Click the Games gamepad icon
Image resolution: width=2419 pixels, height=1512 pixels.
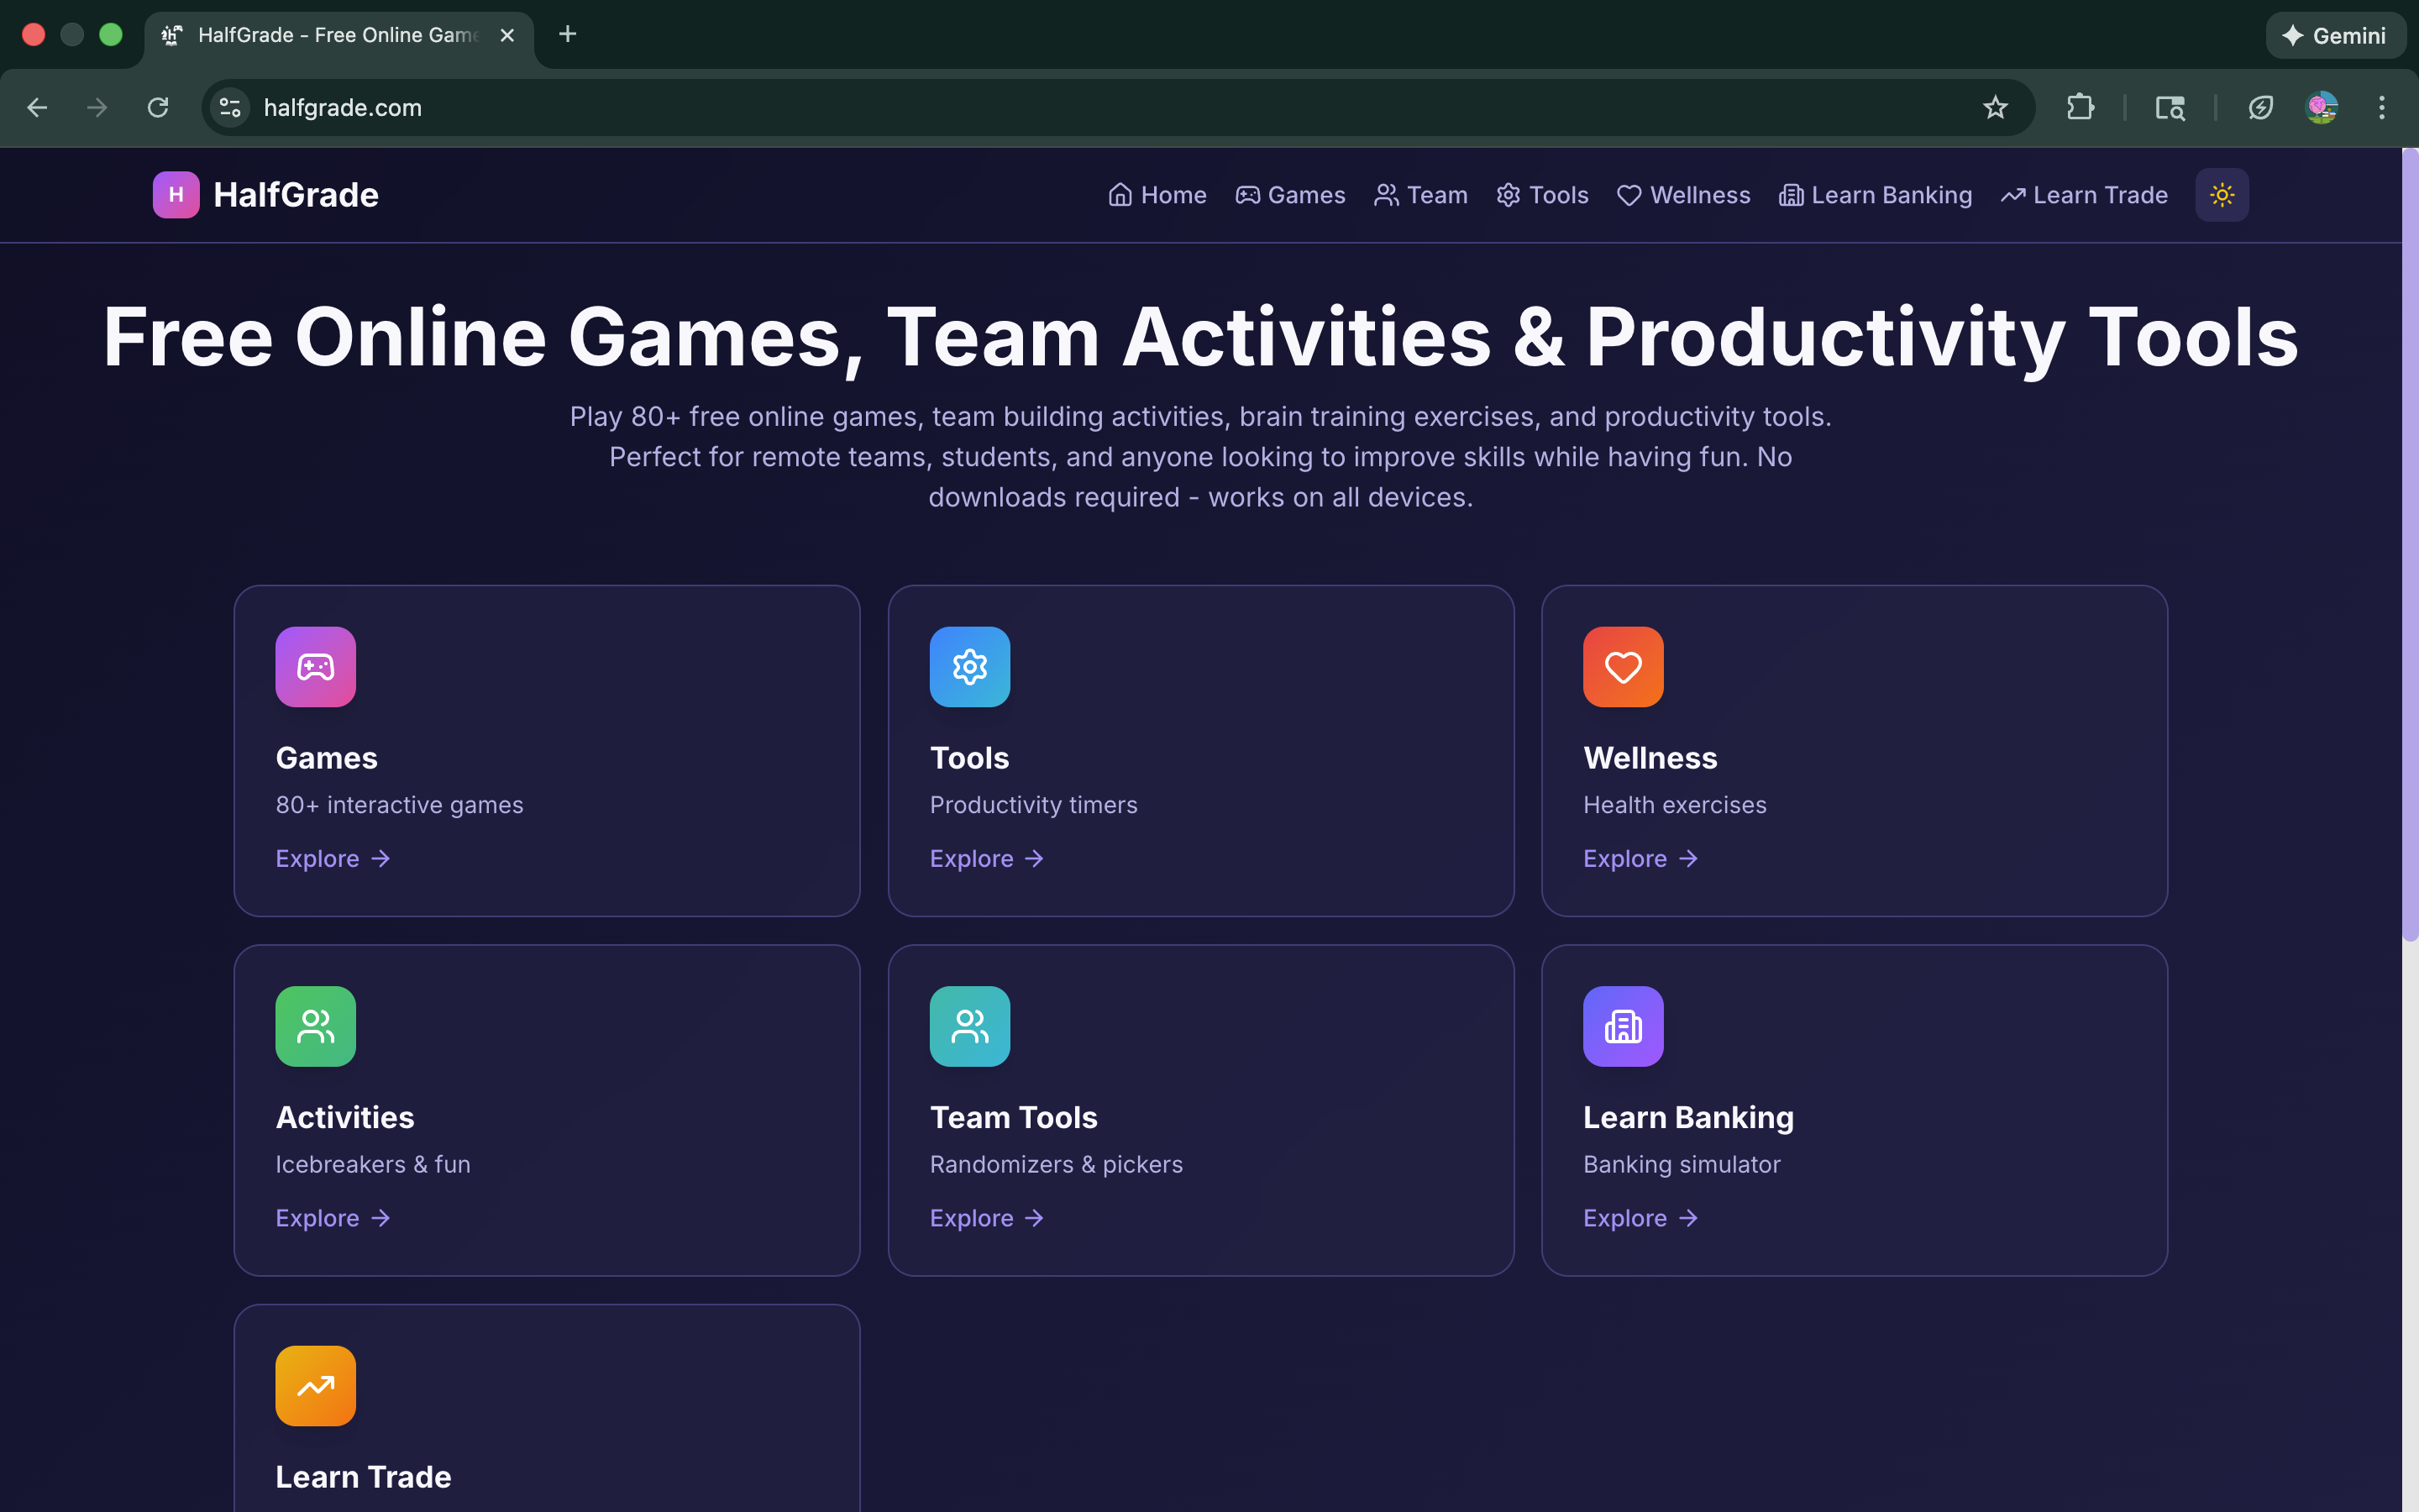click(x=315, y=667)
